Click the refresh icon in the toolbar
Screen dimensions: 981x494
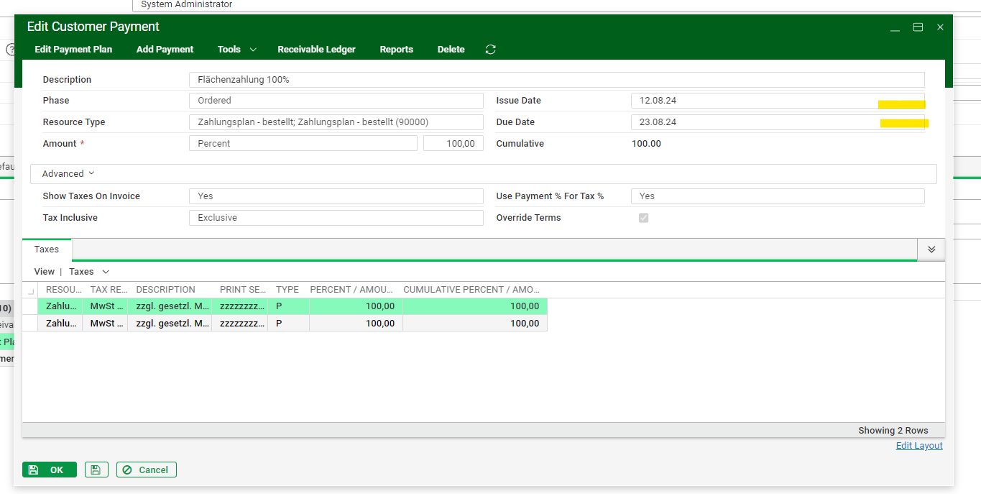[x=491, y=50]
